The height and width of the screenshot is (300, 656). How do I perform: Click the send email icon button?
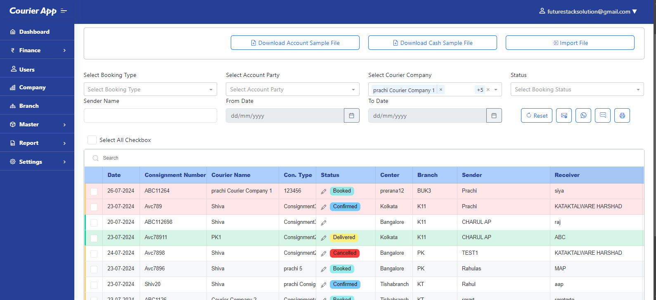[x=564, y=116]
